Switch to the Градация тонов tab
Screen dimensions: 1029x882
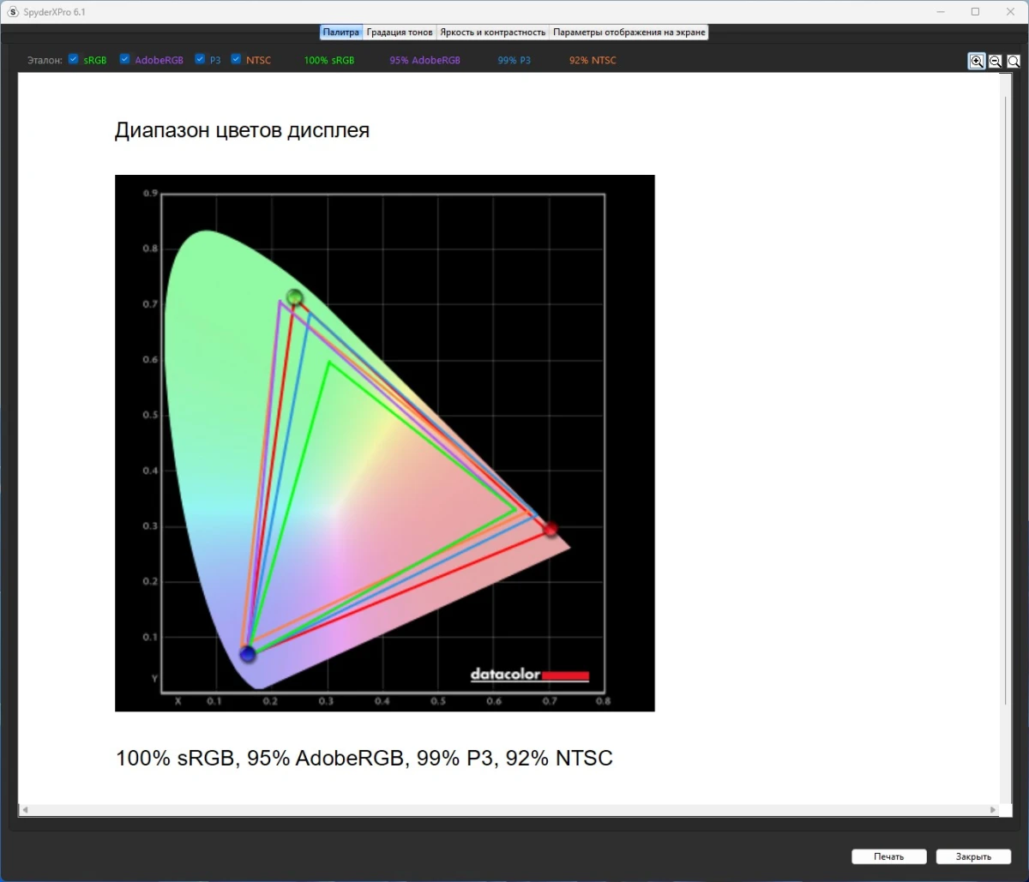[400, 32]
